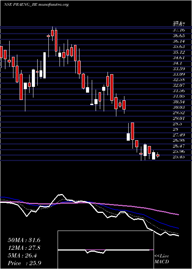Click the 32.07 price label

pos(179,85)
